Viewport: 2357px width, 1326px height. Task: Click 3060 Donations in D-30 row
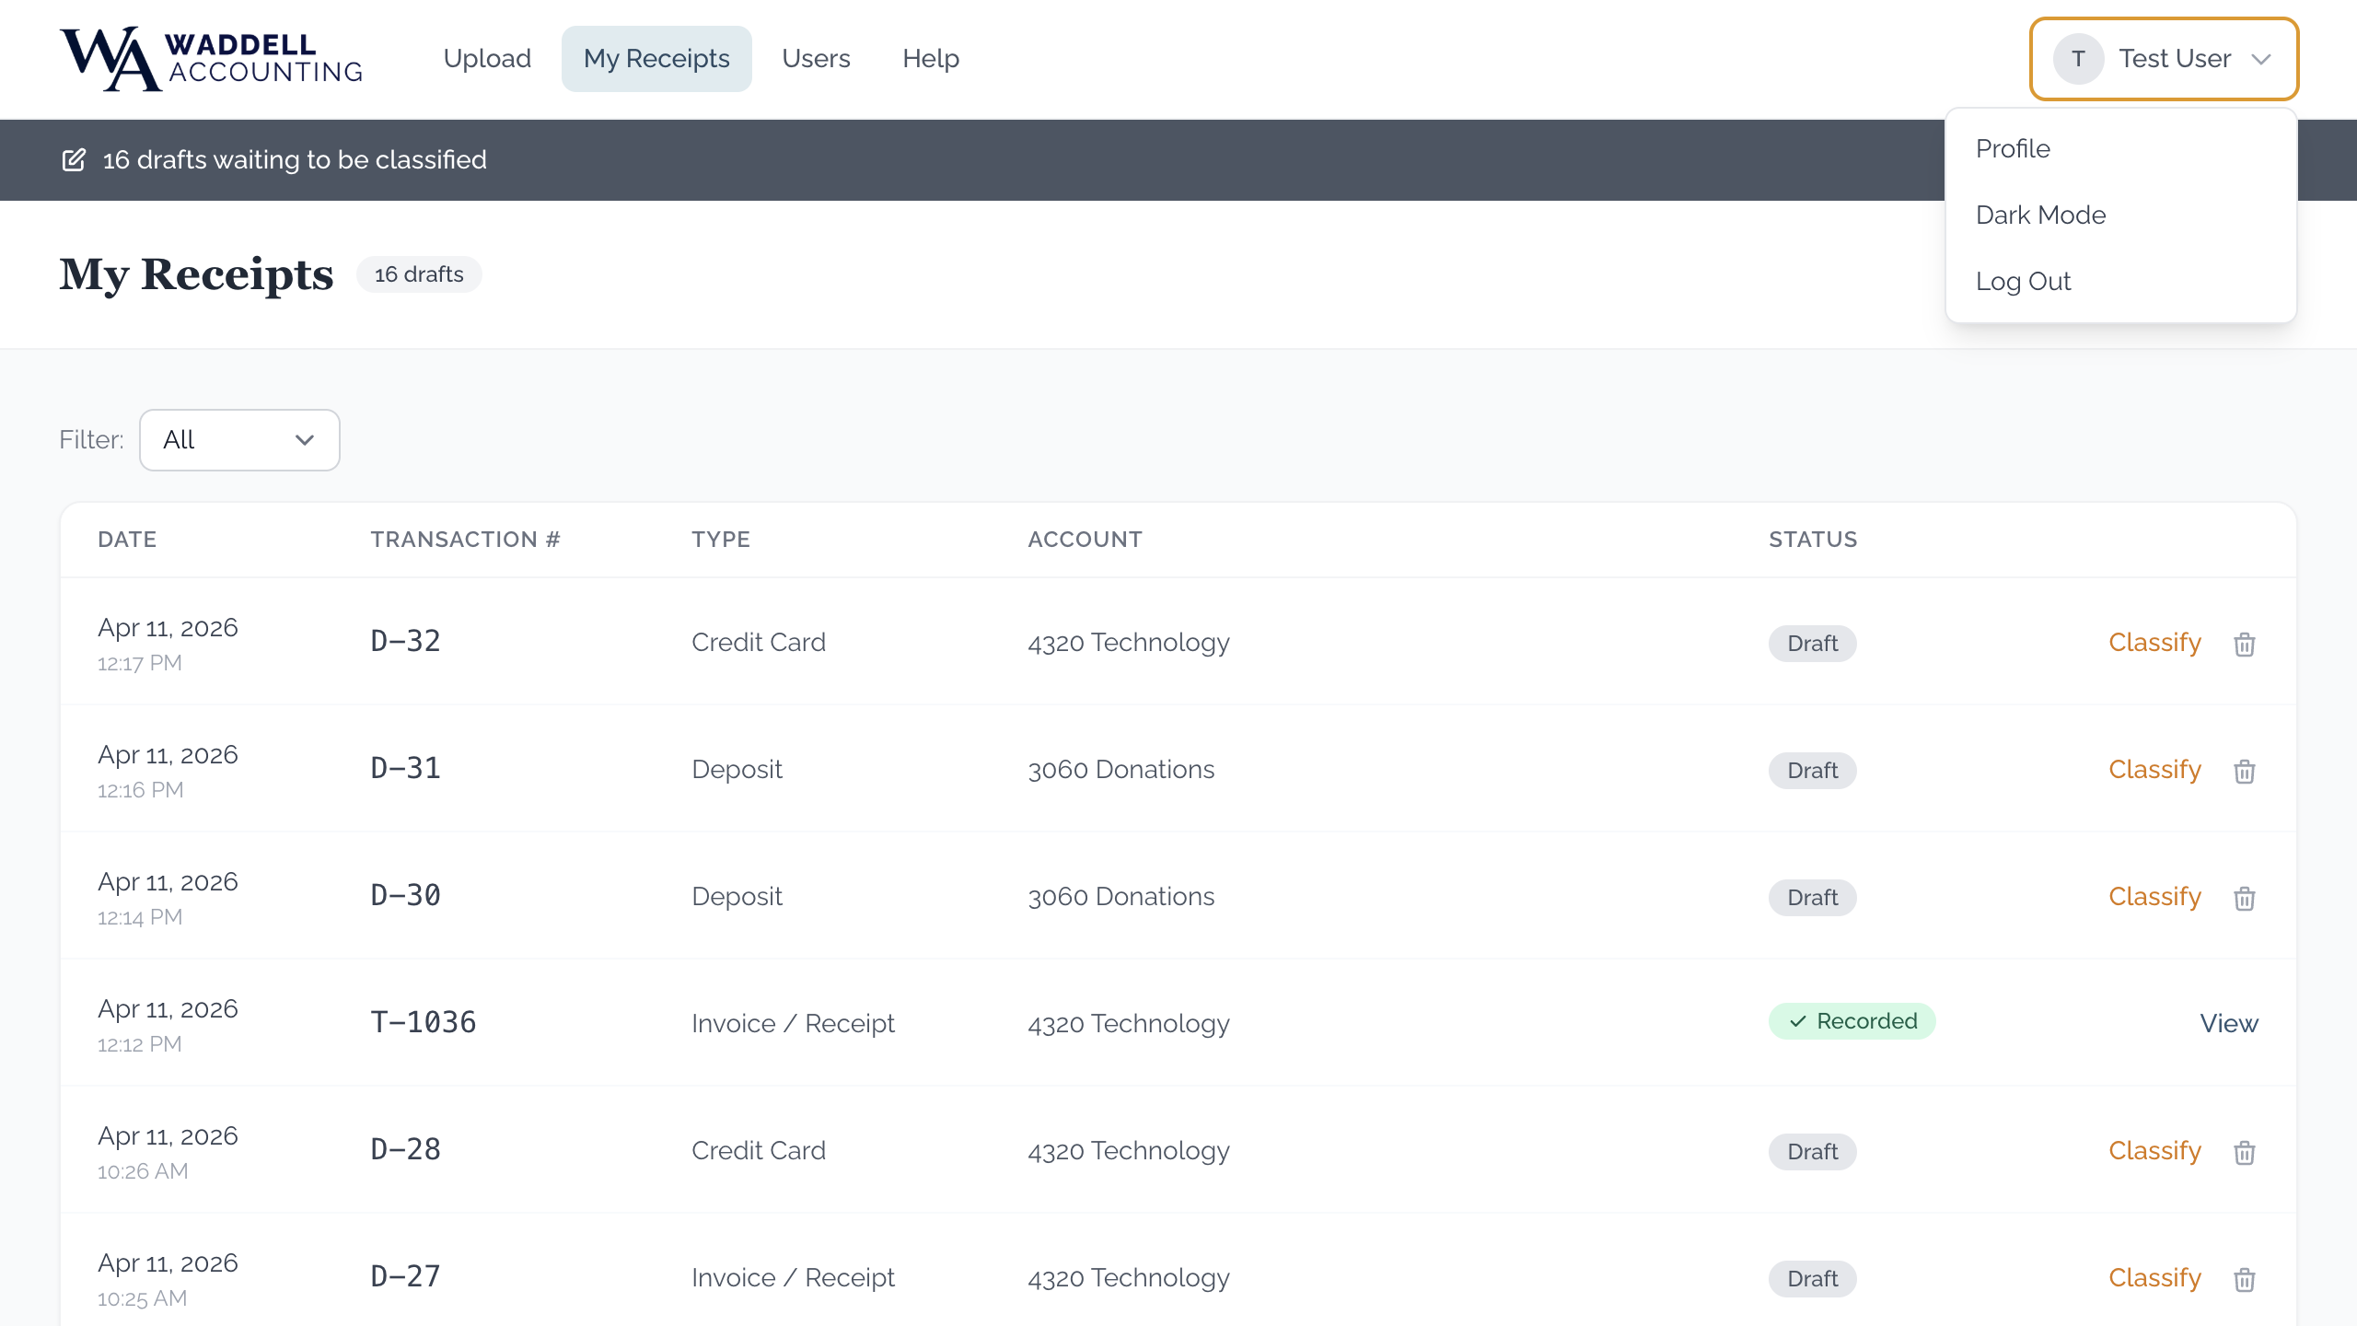(1120, 897)
